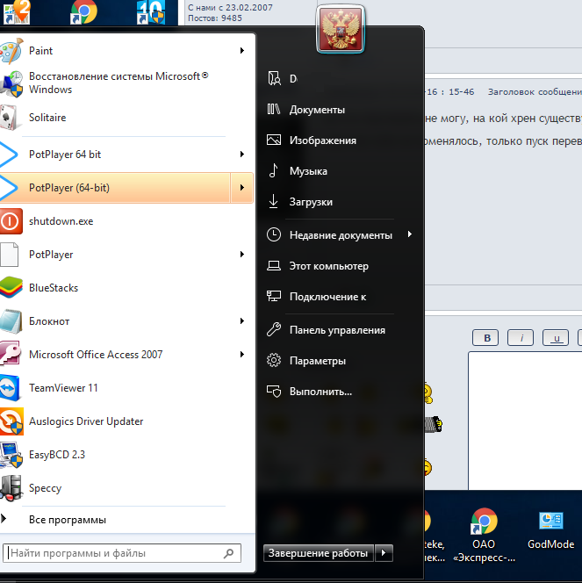Screen dimensions: 582x583
Task: Click the user name entry D
Action: [293, 79]
